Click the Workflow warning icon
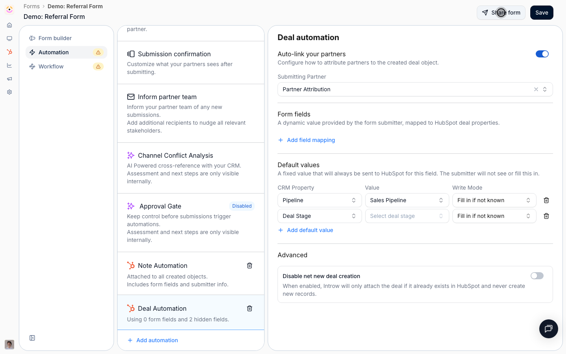 98,66
